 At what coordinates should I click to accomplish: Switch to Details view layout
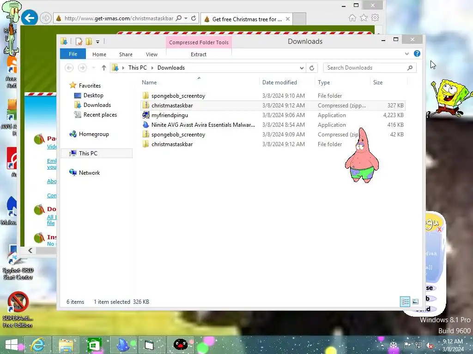click(405, 301)
